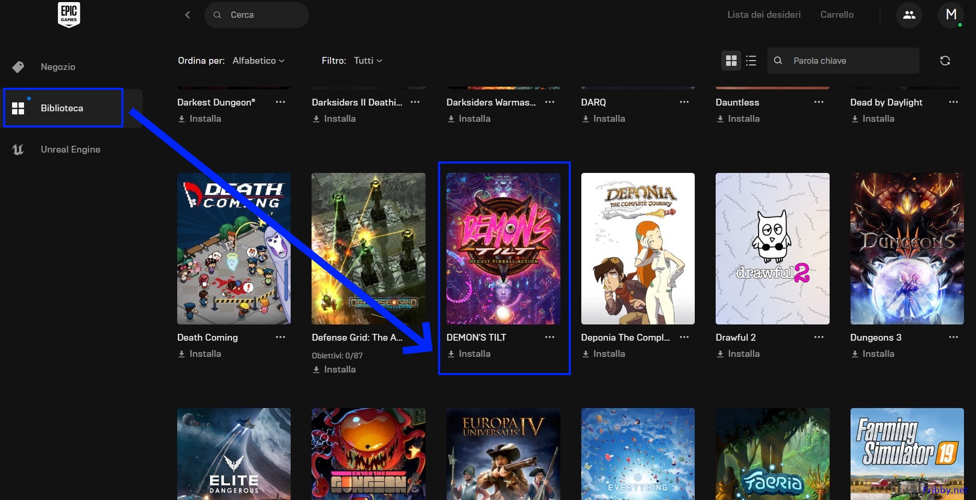
Task: Open Defense Grid cover art
Action: tap(369, 249)
